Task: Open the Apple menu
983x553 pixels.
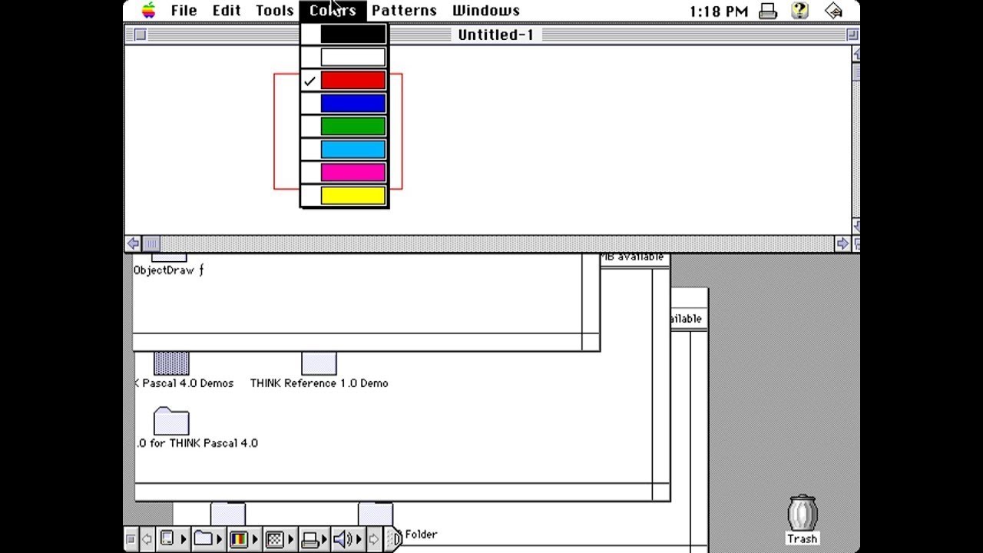Action: pyautogui.click(x=149, y=10)
